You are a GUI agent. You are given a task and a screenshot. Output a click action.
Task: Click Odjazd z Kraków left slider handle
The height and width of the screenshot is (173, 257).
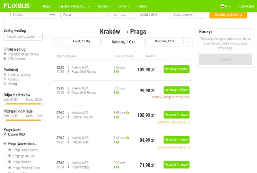[4, 104]
